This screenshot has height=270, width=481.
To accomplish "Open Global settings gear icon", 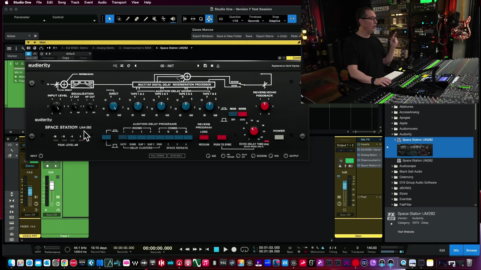I will tap(35, 36).
